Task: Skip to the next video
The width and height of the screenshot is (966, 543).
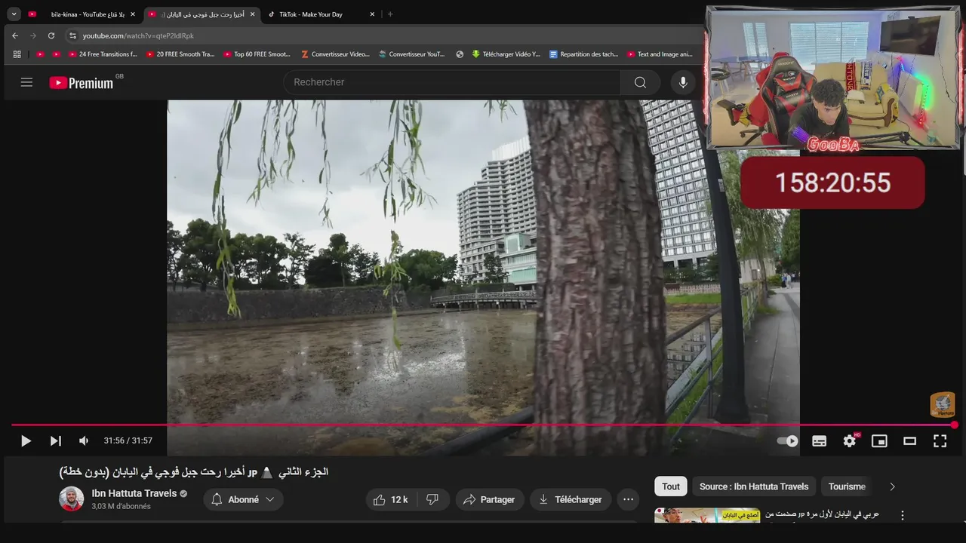Action: [55, 441]
